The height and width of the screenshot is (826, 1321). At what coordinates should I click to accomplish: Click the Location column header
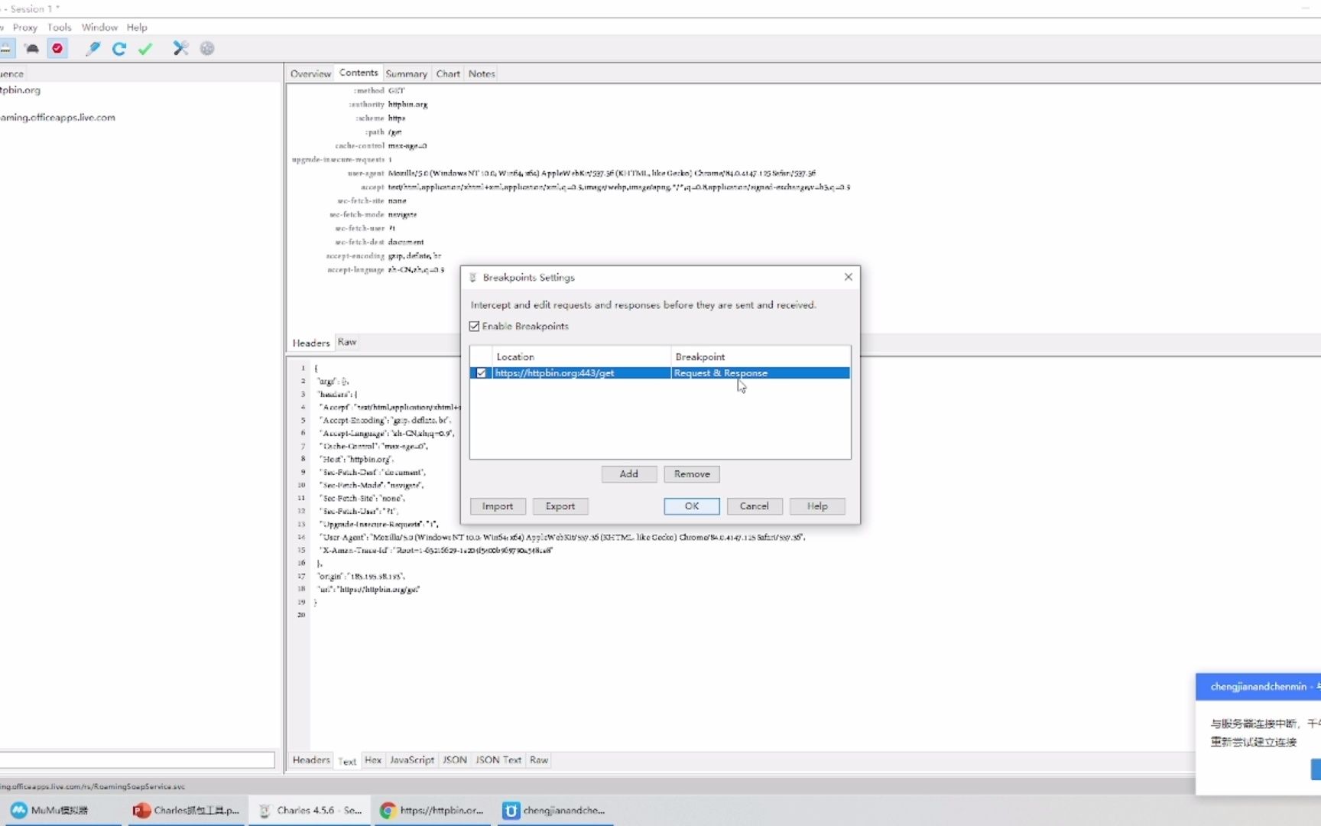[581, 357]
